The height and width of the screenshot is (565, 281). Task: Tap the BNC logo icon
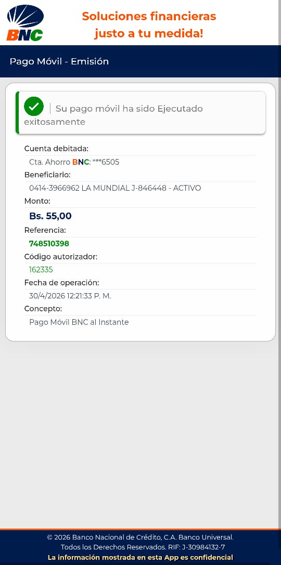point(25,23)
